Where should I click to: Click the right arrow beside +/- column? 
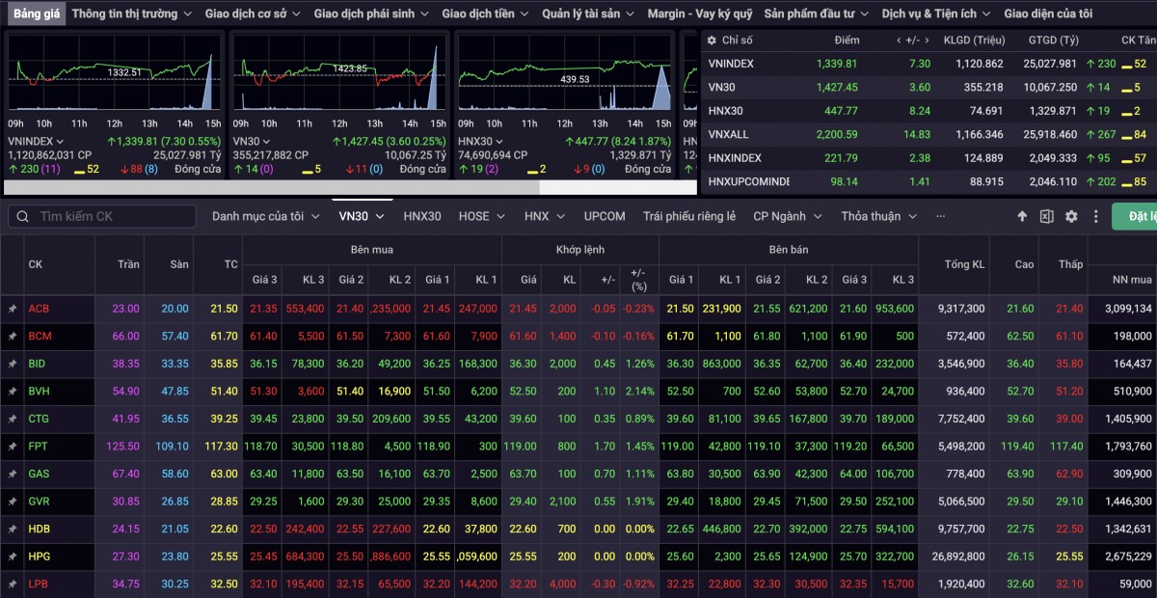(928, 41)
